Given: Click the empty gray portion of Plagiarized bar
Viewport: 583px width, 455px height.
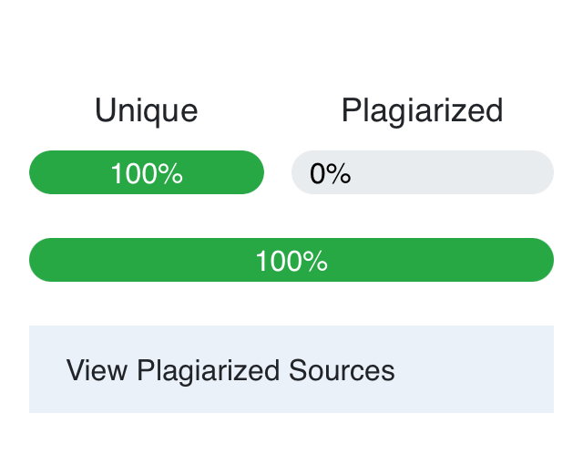Looking at the screenshot, I should (452, 172).
